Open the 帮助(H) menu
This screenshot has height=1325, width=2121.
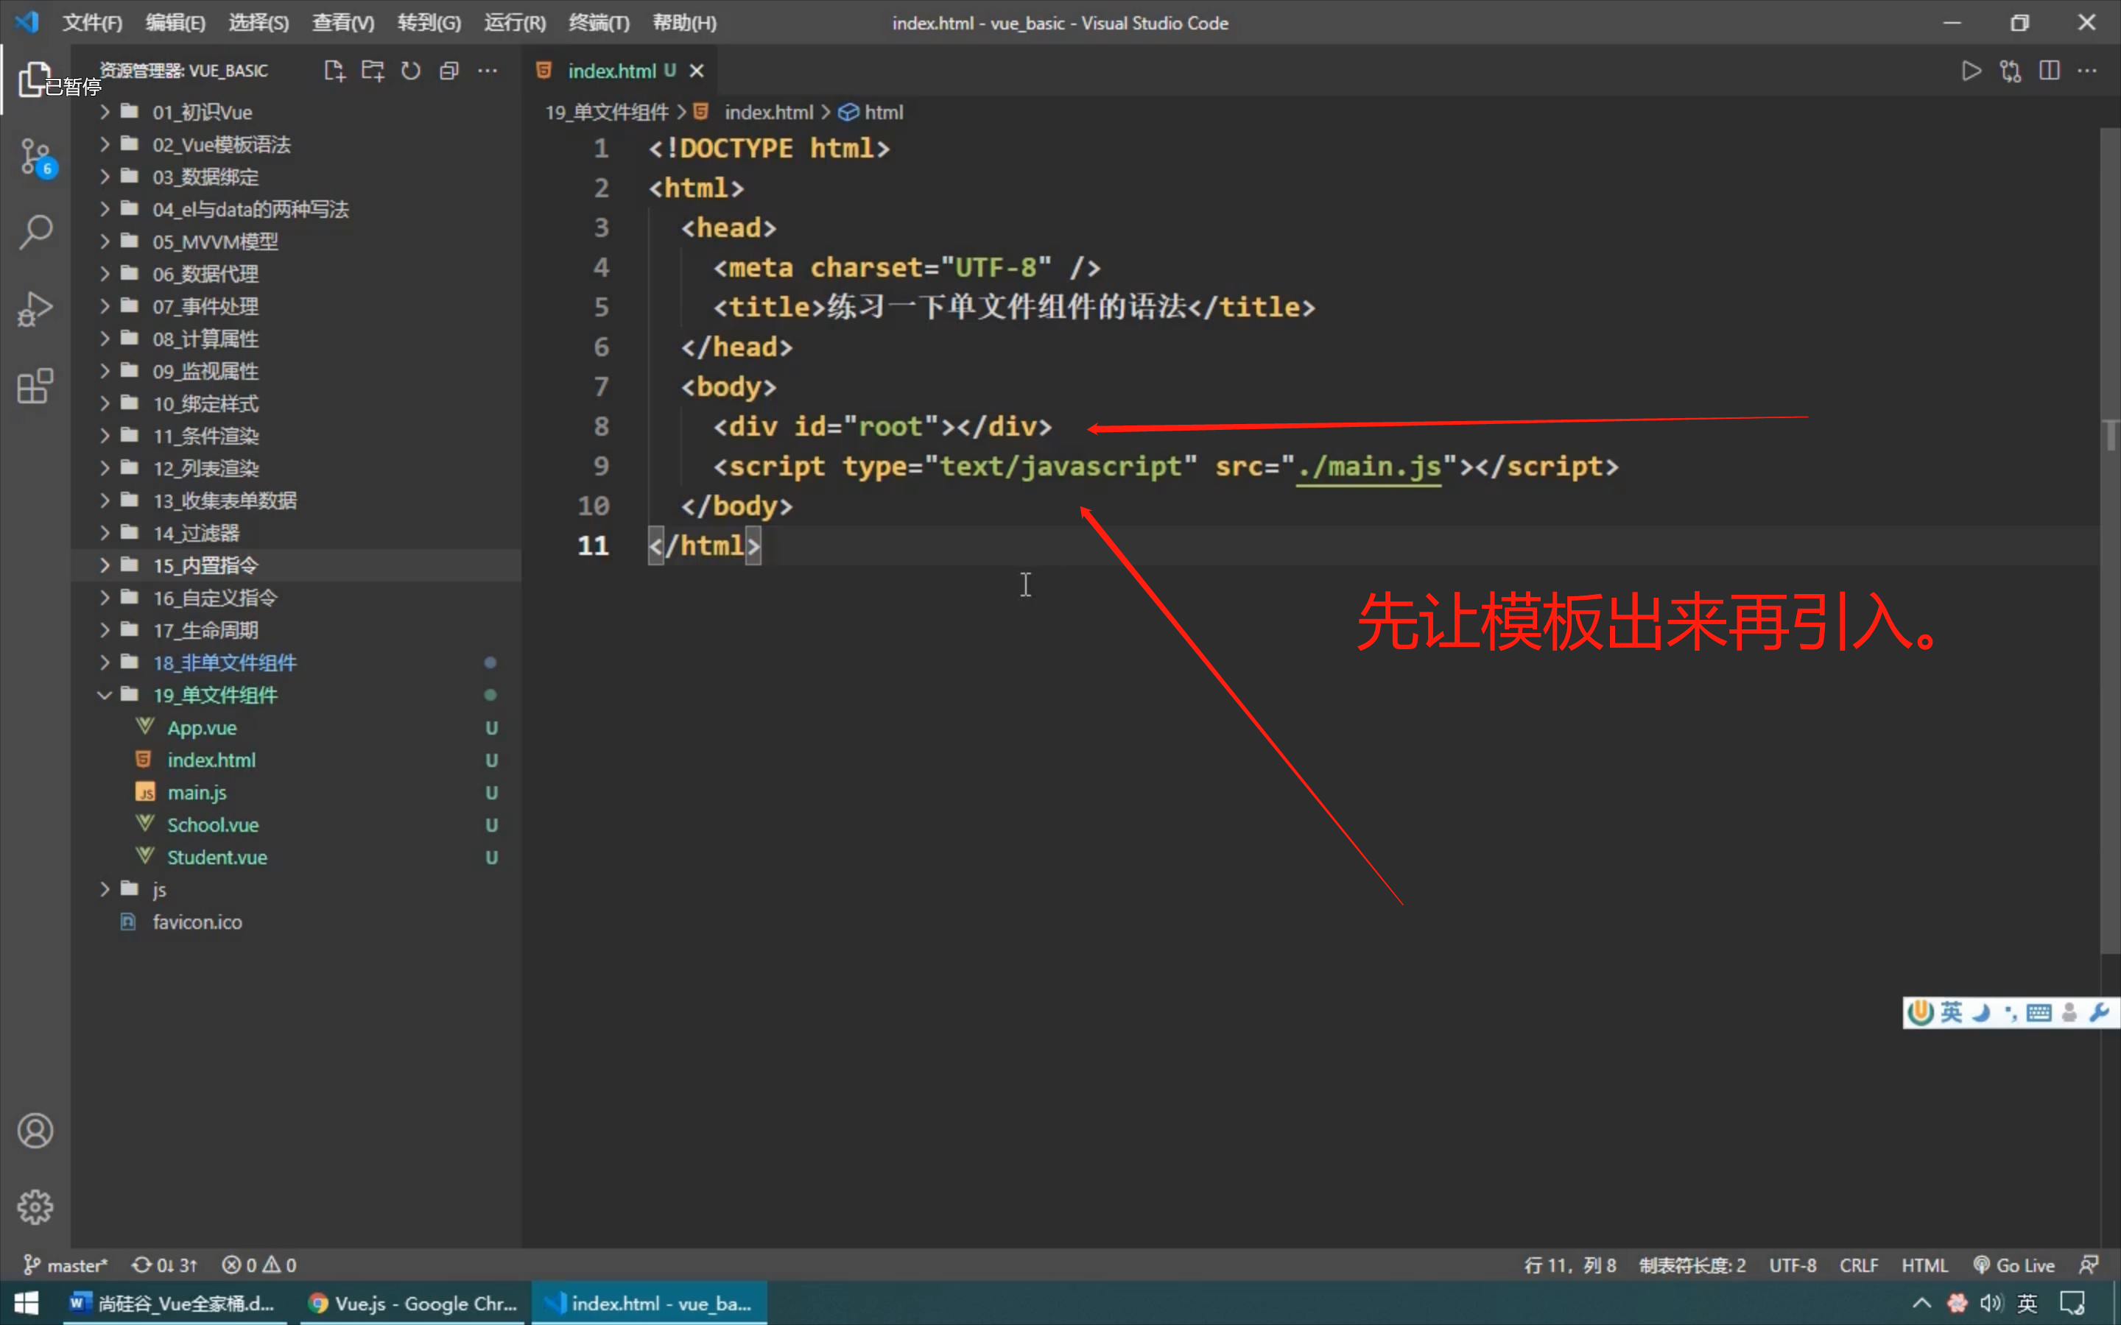pyautogui.click(x=683, y=23)
